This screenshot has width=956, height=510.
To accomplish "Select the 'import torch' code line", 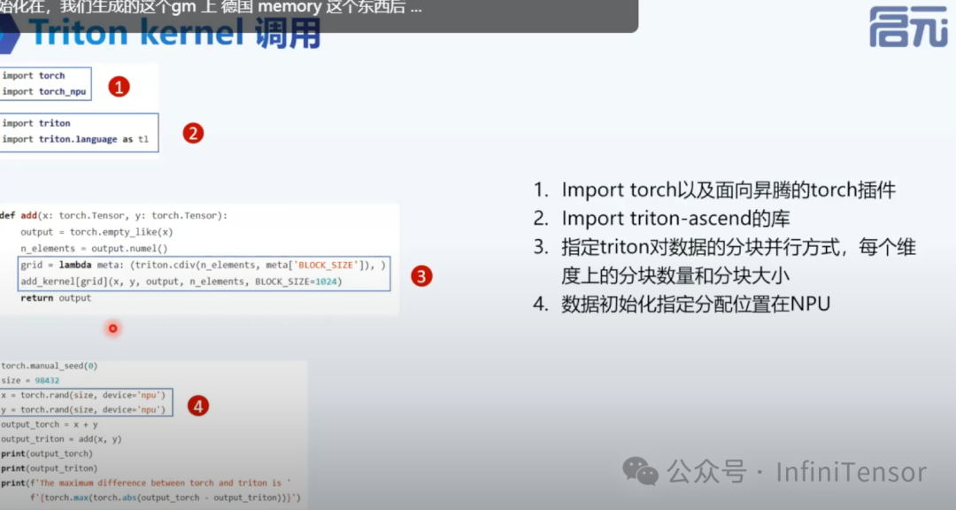I will click(x=34, y=75).
